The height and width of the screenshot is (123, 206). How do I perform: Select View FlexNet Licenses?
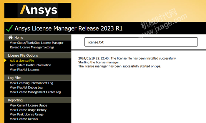(x=24, y=70)
